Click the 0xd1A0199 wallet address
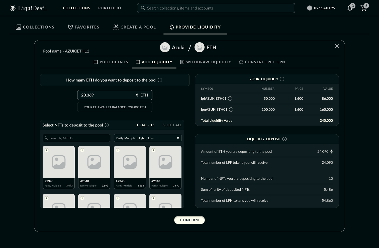 325,8
